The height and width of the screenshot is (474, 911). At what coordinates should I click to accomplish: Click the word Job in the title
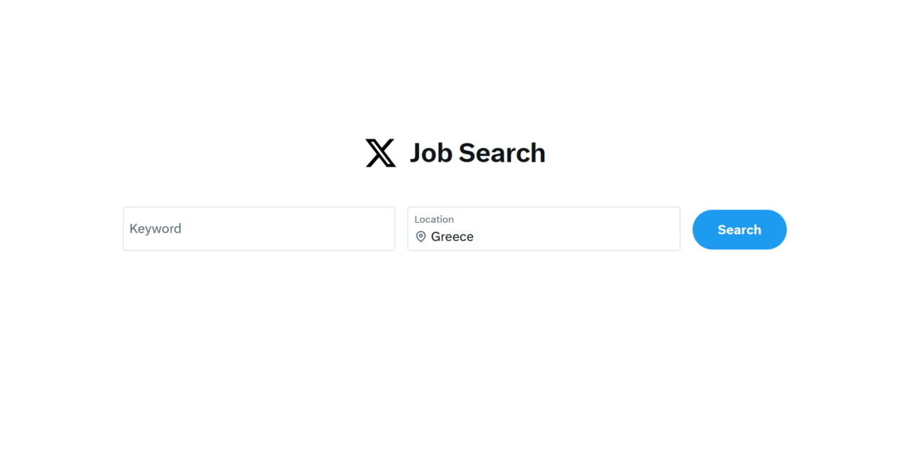[x=431, y=153]
